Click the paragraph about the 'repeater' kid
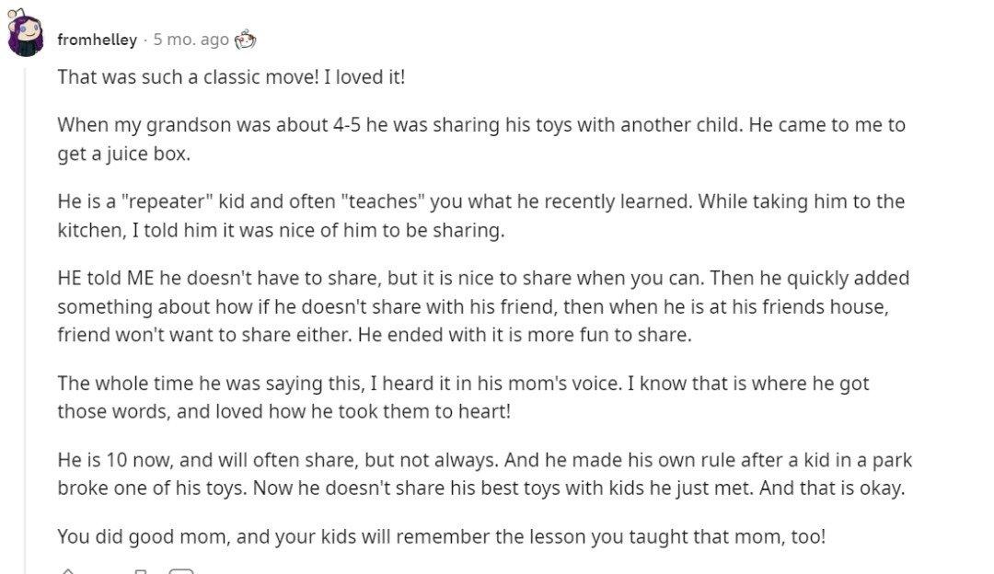Image resolution: width=994 pixels, height=574 pixels. (x=480, y=215)
